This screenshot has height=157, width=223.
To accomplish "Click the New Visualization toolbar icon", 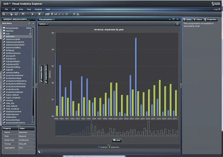I will click(4, 14).
